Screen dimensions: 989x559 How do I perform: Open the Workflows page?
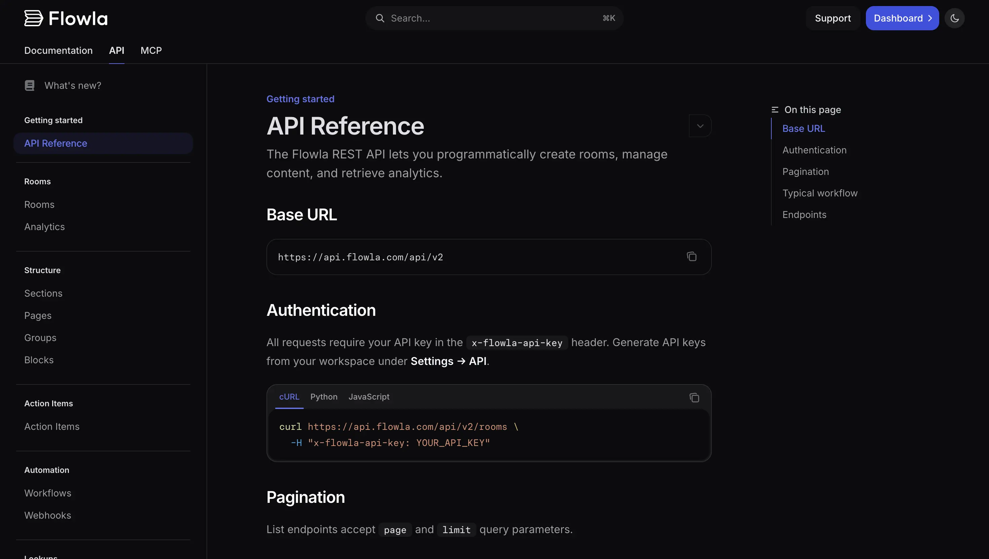point(48,493)
